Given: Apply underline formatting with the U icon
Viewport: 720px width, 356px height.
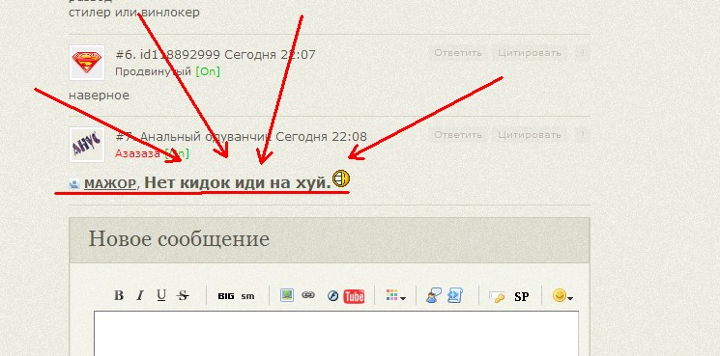Looking at the screenshot, I should pyautogui.click(x=161, y=295).
